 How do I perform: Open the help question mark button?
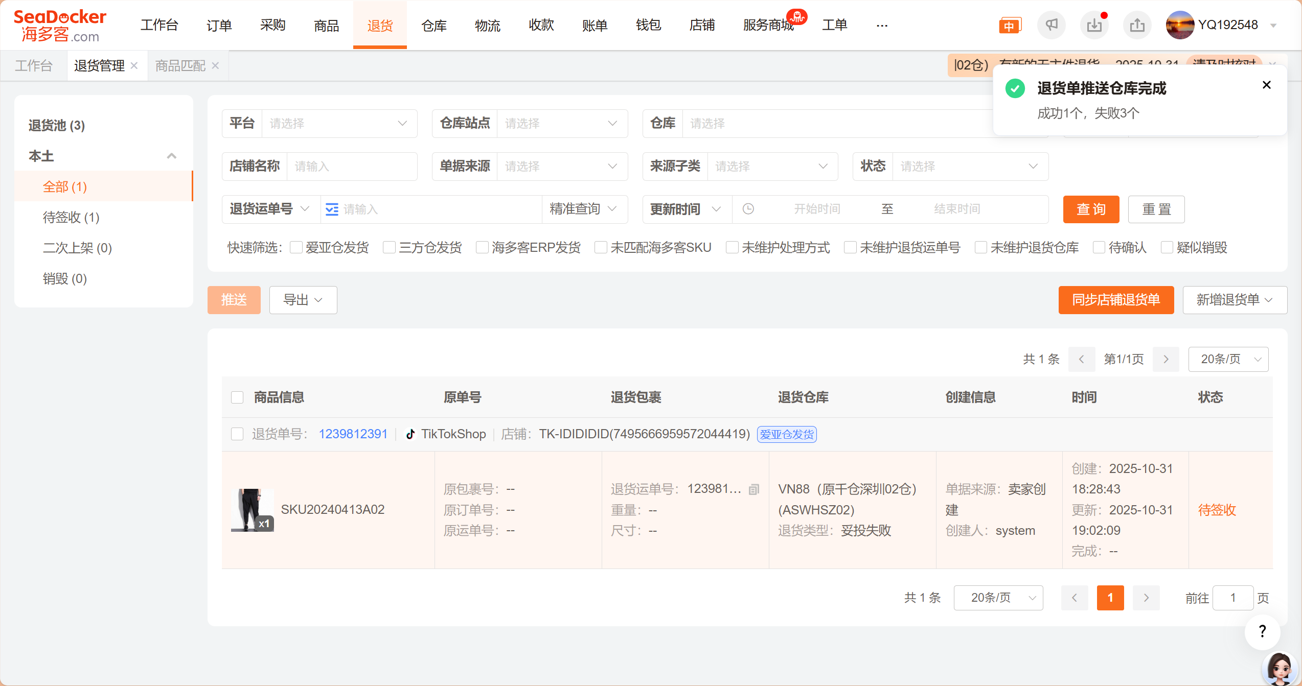[1262, 631]
